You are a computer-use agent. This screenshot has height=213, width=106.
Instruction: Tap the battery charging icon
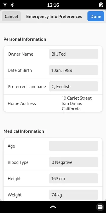(101, 5)
